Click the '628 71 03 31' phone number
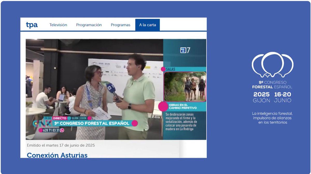The width and height of the screenshot is (311, 174). [51, 130]
